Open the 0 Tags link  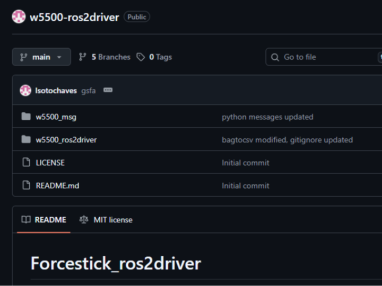click(x=154, y=57)
